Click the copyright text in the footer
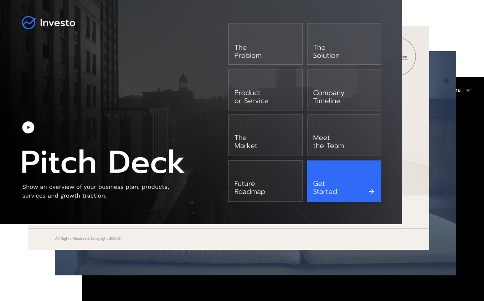This screenshot has height=301, width=484. 88,238
